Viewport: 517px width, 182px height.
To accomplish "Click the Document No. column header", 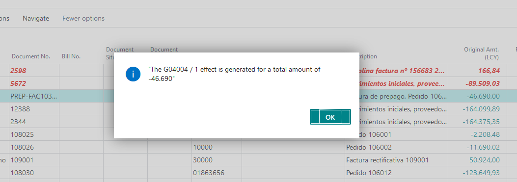I will coord(31,56).
